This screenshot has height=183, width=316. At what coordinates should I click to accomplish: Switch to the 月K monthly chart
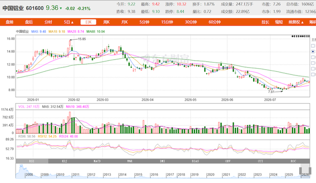[x=124, y=22]
